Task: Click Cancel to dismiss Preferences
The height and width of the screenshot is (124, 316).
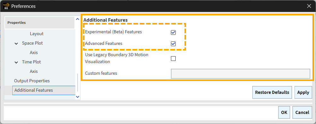Action: (302, 112)
